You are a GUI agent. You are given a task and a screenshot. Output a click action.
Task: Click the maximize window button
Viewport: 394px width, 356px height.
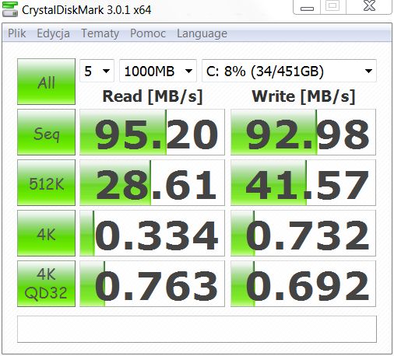332,6
